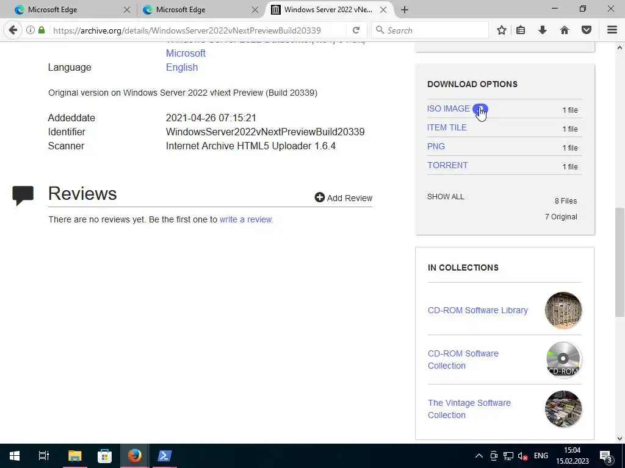Click the Add Review button
Screen dimensions: 625x468
pos(343,198)
